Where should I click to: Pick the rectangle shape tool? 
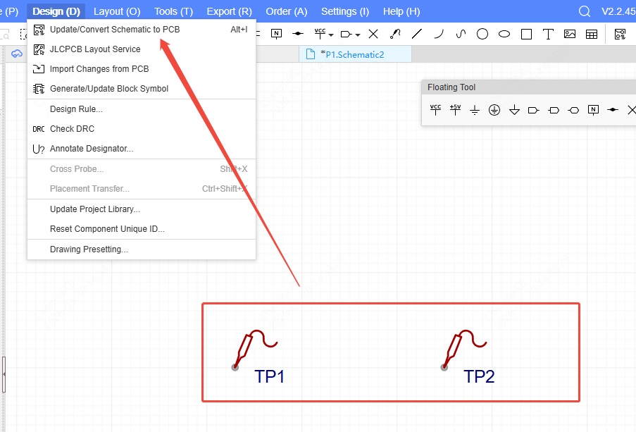click(x=526, y=34)
